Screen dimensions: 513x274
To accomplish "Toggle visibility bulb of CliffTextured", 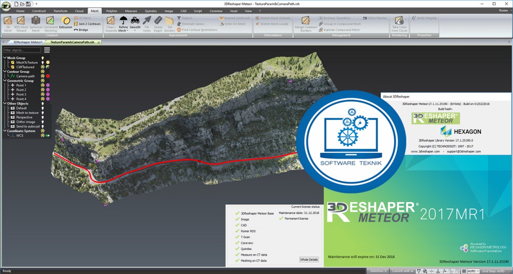I will point(43,67).
